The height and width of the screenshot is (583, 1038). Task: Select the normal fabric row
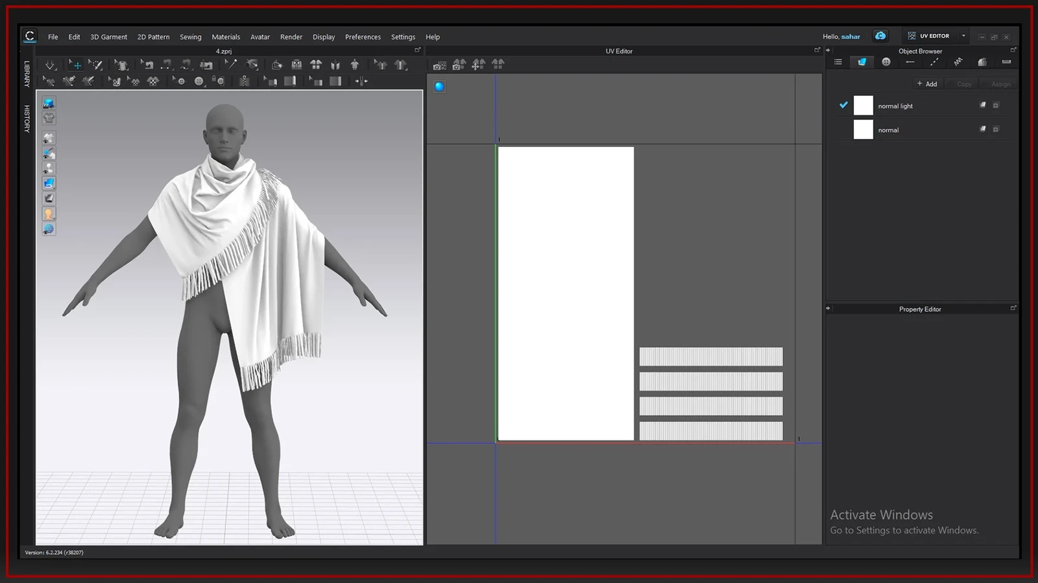[921, 130]
